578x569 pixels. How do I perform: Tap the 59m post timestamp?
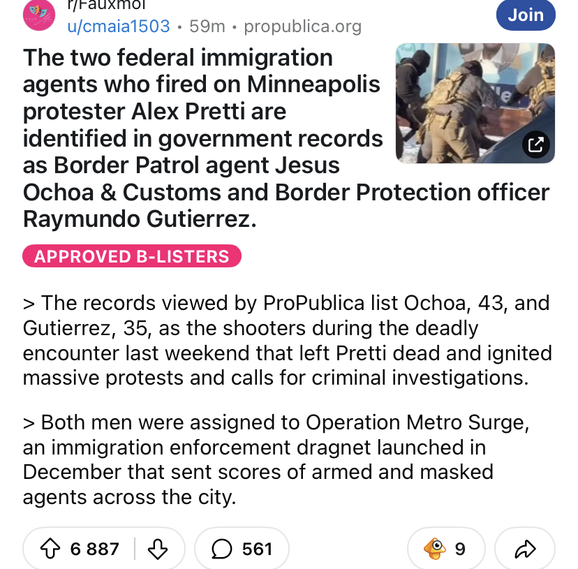tap(207, 27)
